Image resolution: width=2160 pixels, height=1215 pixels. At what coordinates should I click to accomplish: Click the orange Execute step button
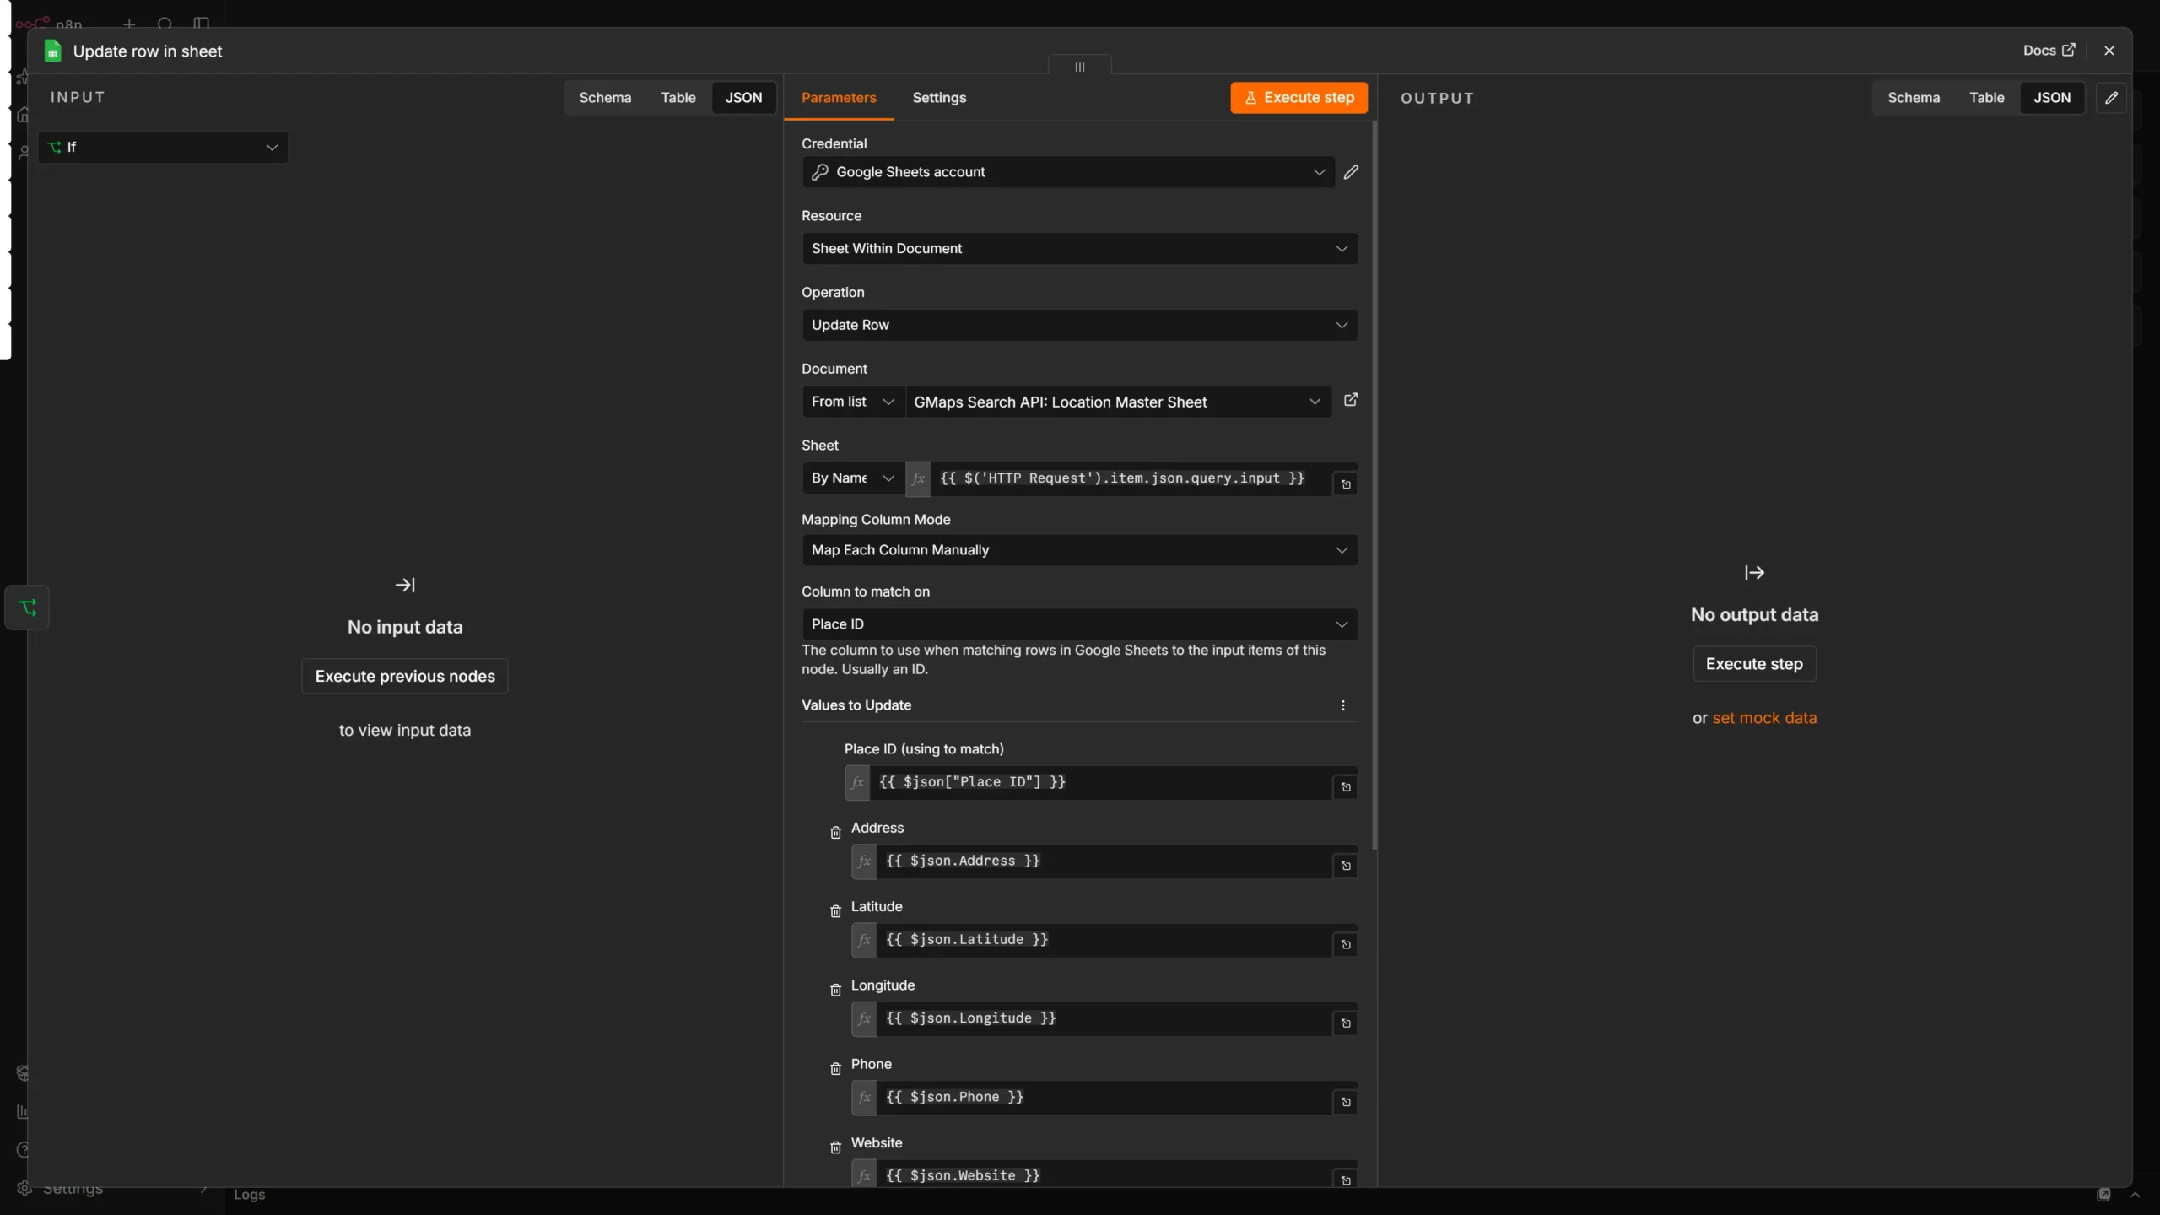(1299, 98)
